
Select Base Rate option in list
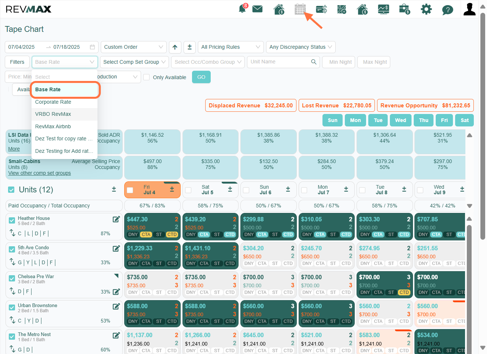pos(65,90)
